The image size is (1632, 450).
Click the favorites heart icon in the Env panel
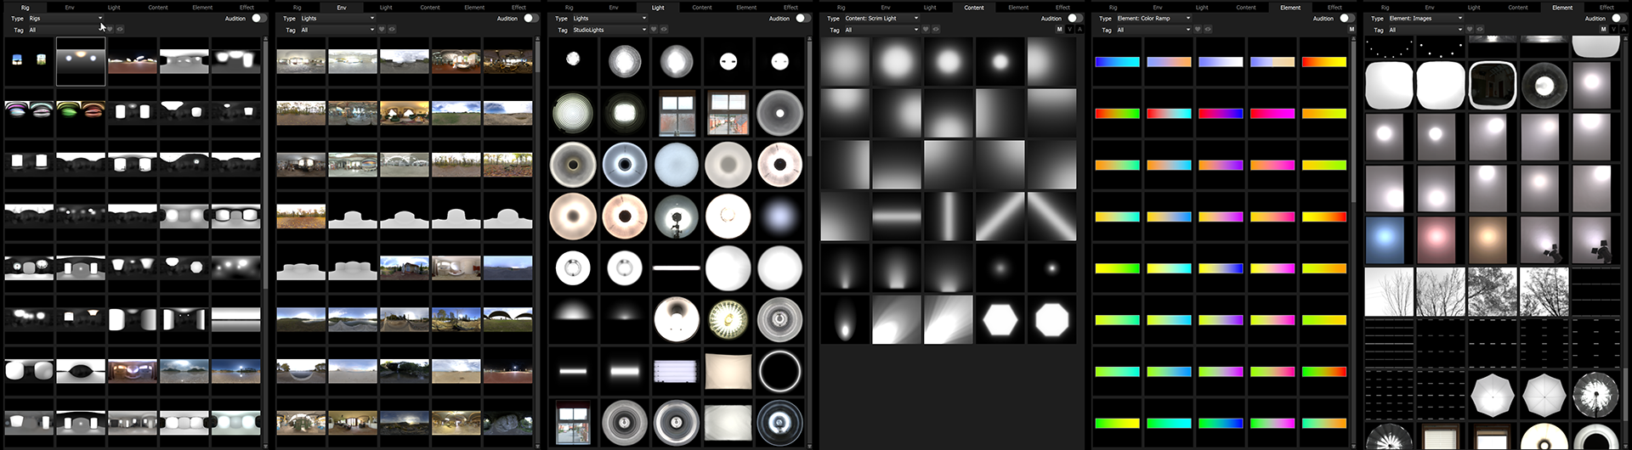382,30
